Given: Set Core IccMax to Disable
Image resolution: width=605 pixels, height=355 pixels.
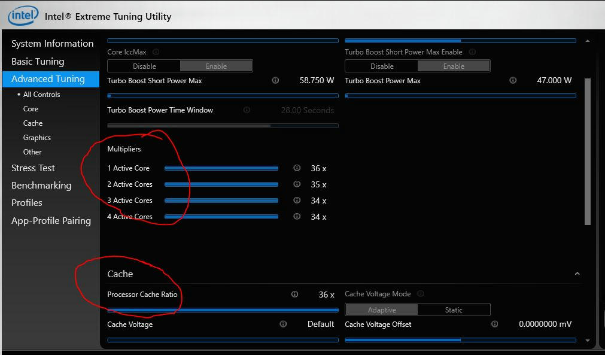Looking at the screenshot, I should (144, 66).
